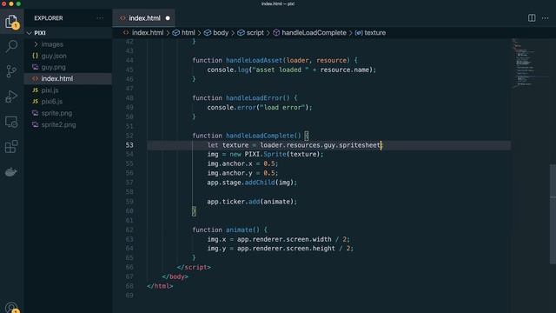Select the index.html editor tab

click(x=143, y=18)
